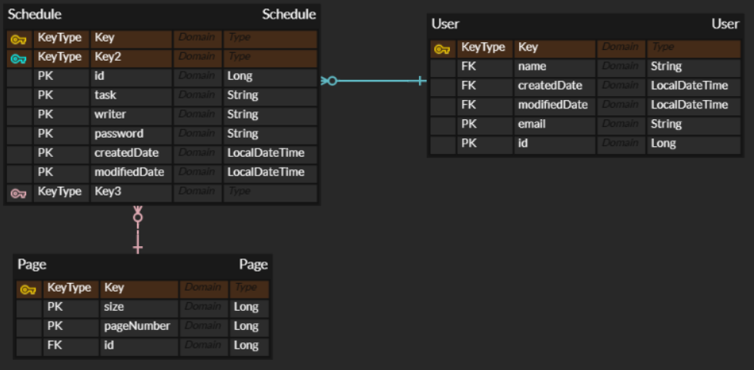Click Long type of Page id row
The image size is (754, 370).
(250, 347)
